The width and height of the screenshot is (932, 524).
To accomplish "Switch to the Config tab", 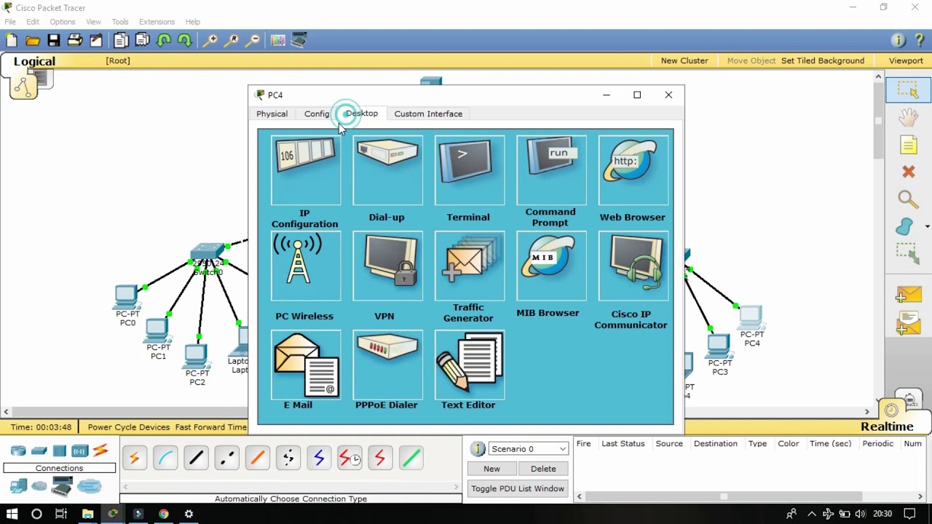I will pyautogui.click(x=317, y=114).
